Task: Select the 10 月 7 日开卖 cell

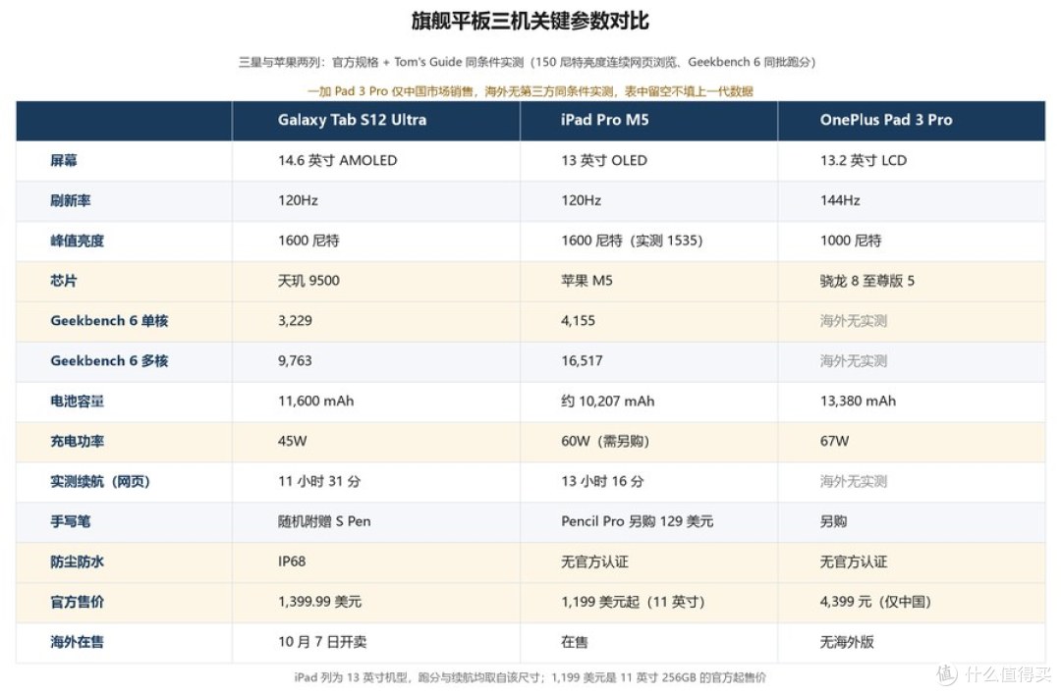Action: (322, 642)
